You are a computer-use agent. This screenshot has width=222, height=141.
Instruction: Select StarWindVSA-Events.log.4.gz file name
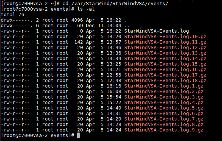[164, 103]
